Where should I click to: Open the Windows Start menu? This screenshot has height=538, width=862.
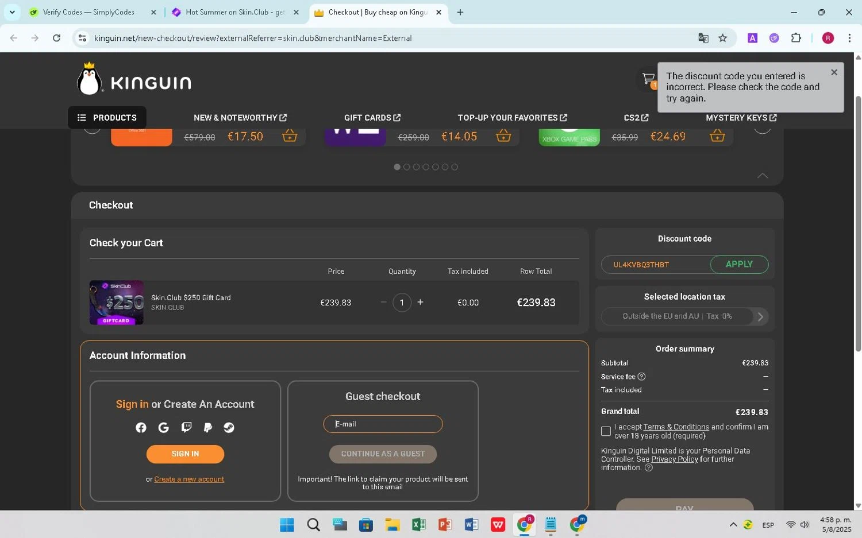click(x=287, y=524)
